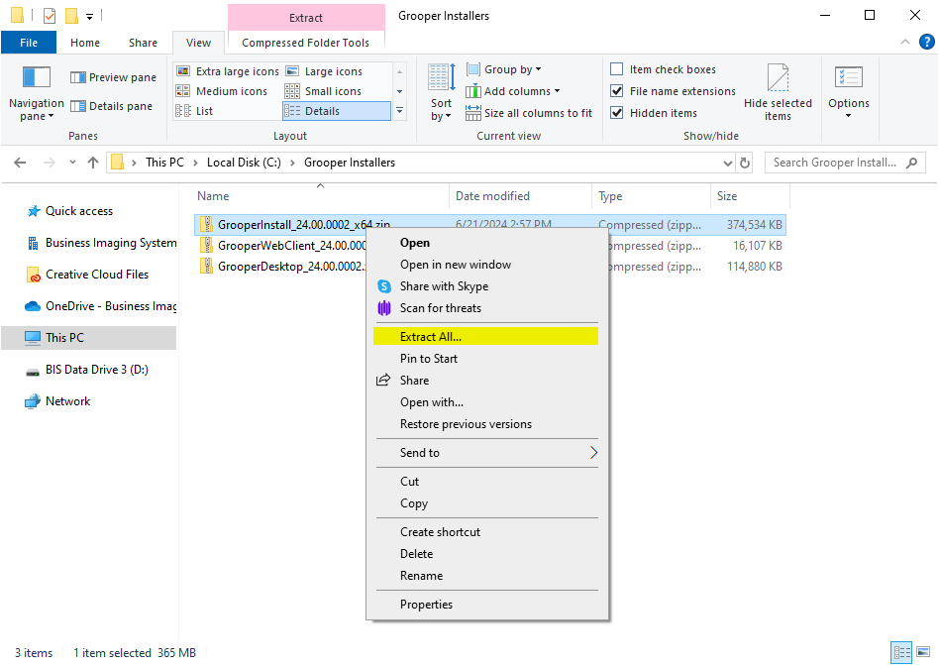Image resolution: width=939 pixels, height=665 pixels.
Task: Select Quick access in navigation pane
Action: [x=79, y=211]
